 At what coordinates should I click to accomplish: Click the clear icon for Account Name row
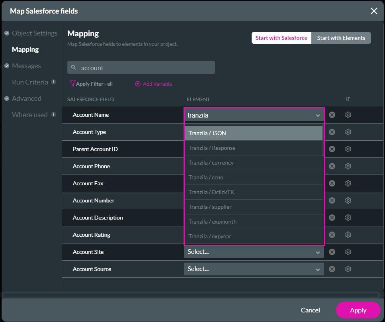pos(332,115)
